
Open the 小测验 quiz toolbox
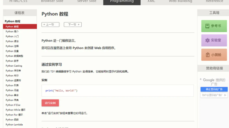coord(214,55)
